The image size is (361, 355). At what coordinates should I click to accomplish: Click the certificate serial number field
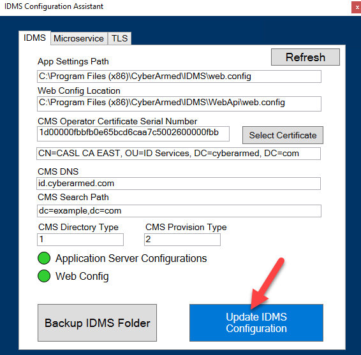[133, 134]
